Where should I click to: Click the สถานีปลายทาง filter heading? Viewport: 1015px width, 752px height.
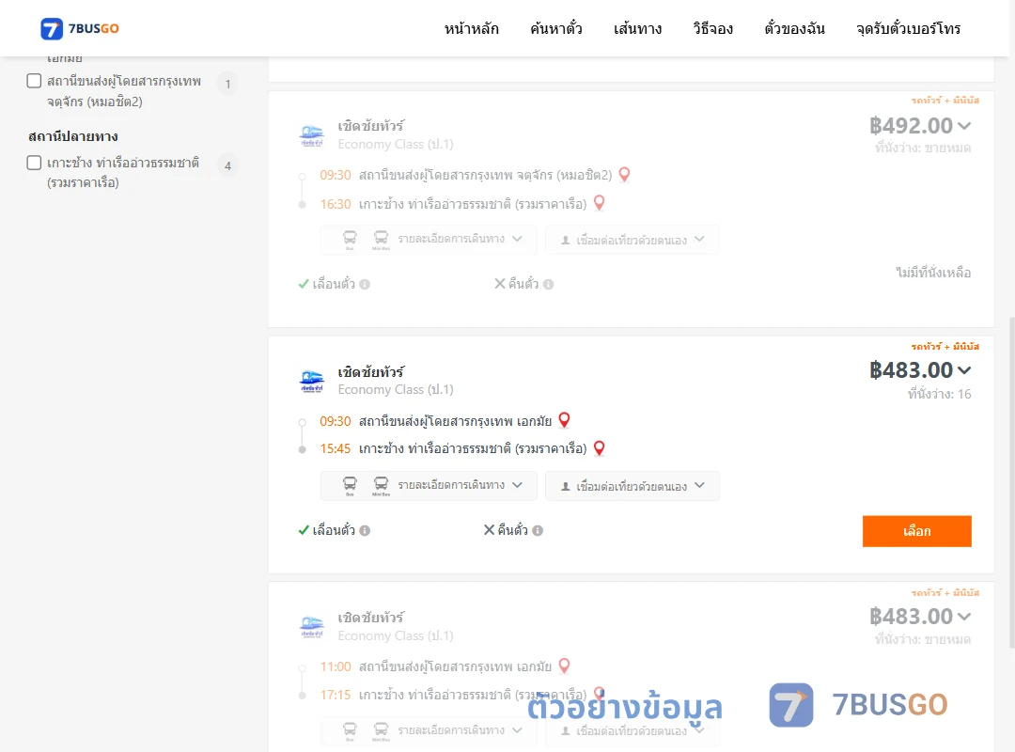click(x=73, y=136)
